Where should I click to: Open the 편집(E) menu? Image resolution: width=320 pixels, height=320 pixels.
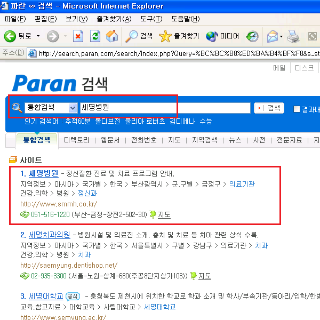pos(46,19)
